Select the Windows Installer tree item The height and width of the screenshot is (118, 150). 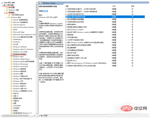20,54
